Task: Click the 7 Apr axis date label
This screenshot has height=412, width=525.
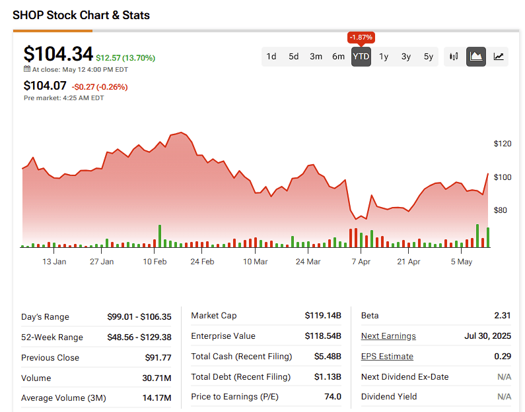Action: [361, 262]
